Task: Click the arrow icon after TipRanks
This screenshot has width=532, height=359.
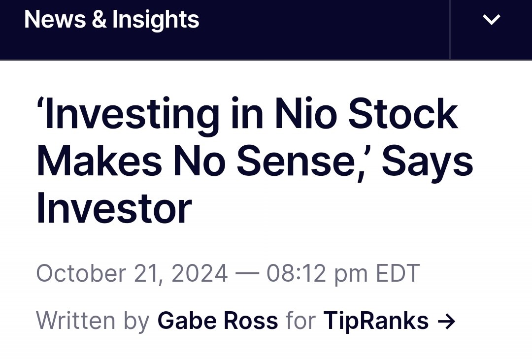Action: (446, 322)
